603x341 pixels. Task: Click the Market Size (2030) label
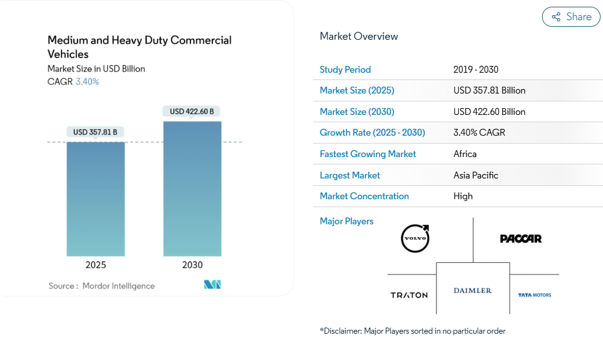pos(357,112)
